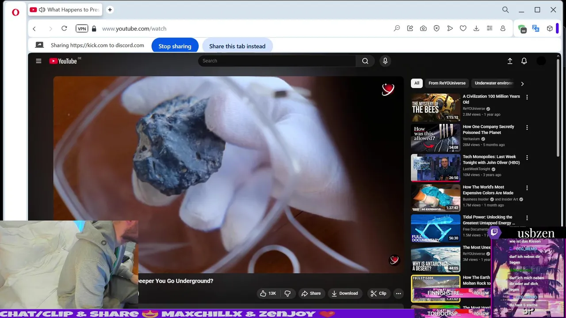Open The Mystery of the Bees thumbnail
Image resolution: width=566 pixels, height=318 pixels.
[436, 107]
